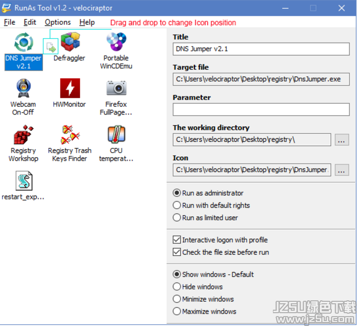This screenshot has height=326, width=357.
Task: Click the empty Parameter field
Action: coord(261,110)
